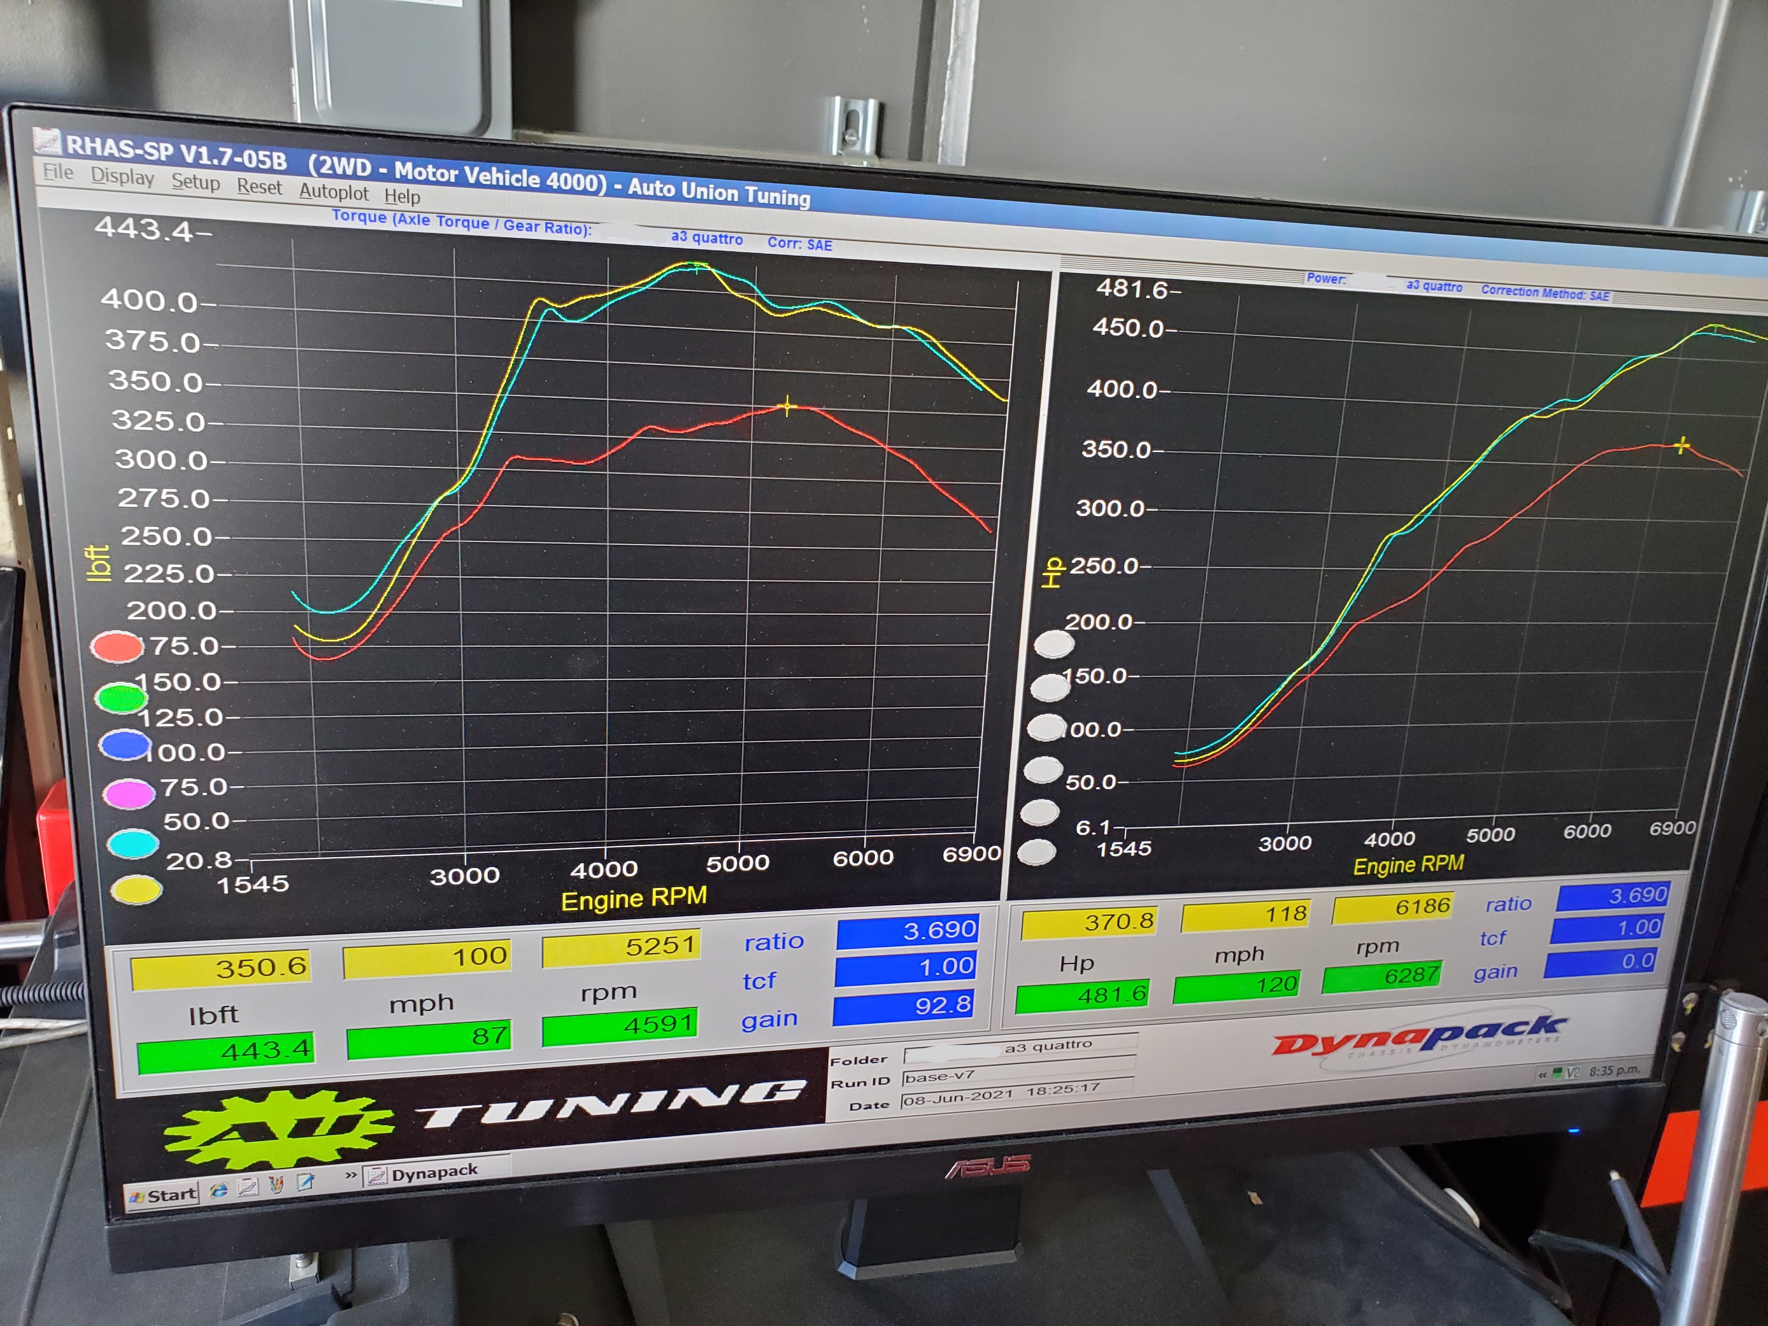Screen dimensions: 1768x1326
Task: Toggle the green run trace button
Action: click(121, 698)
